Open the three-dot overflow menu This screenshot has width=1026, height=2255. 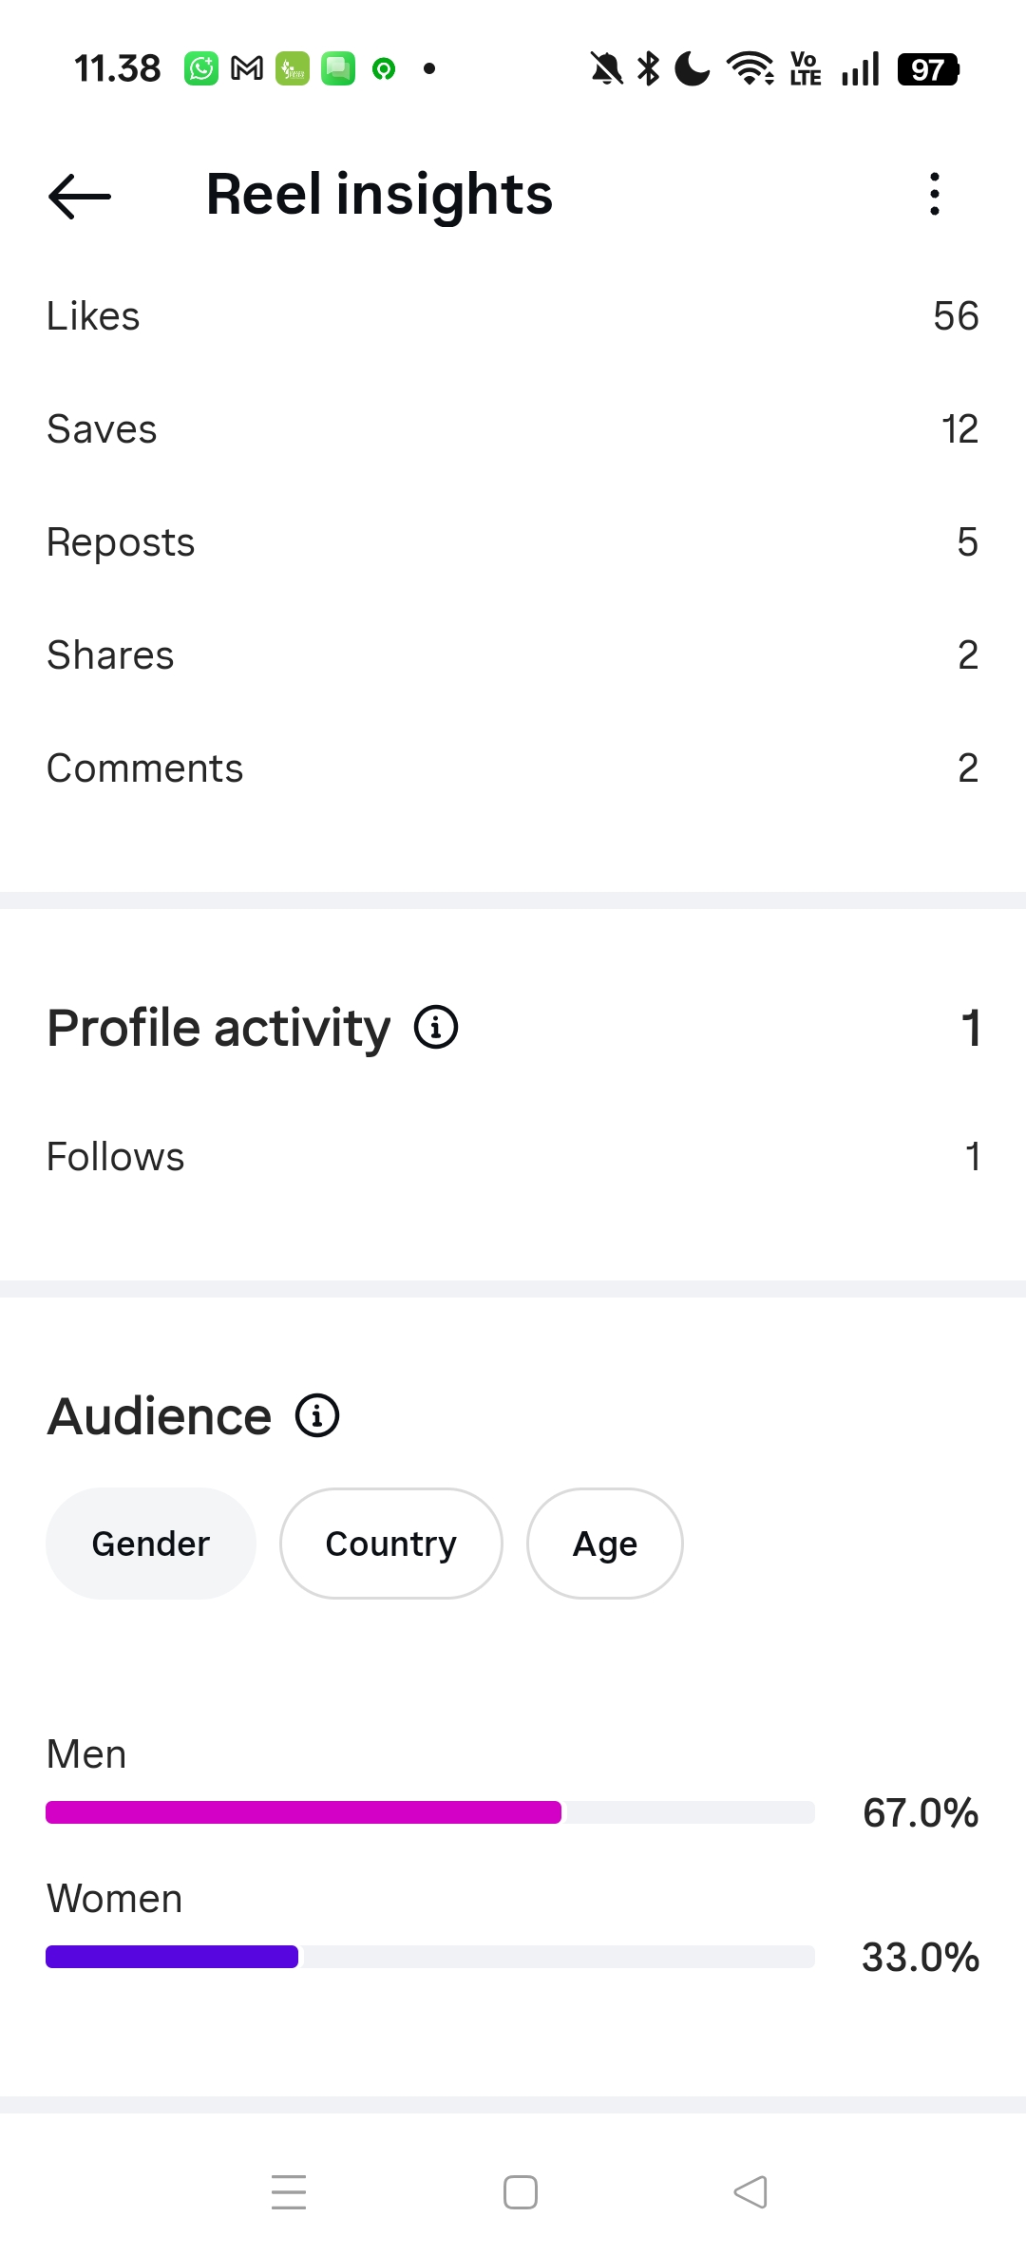click(935, 195)
